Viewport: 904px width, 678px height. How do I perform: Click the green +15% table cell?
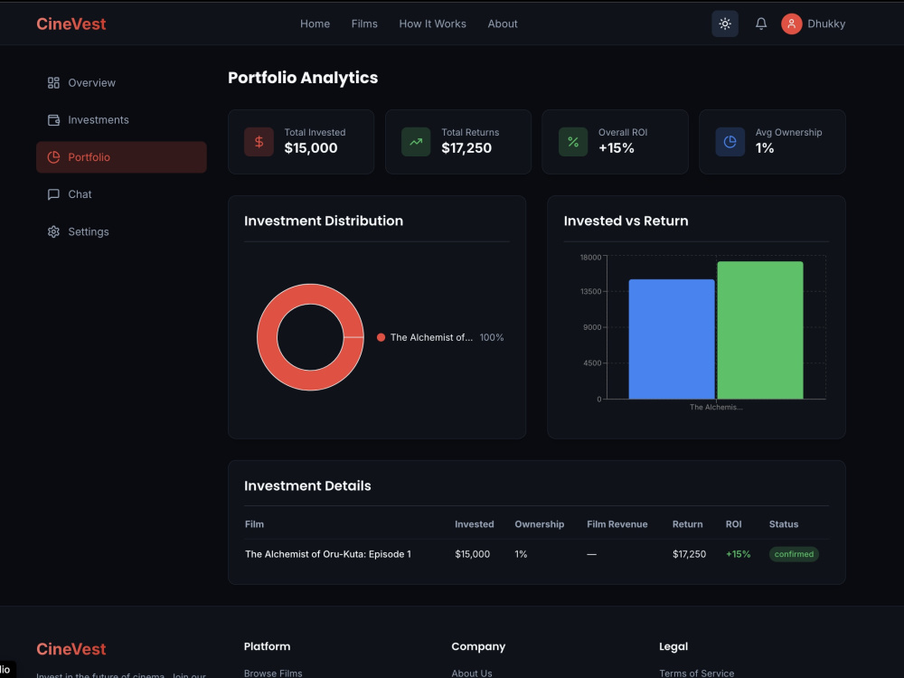click(x=738, y=554)
